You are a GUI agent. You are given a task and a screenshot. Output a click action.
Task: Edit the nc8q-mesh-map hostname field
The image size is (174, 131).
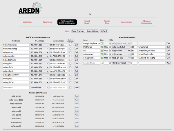point(16,49)
